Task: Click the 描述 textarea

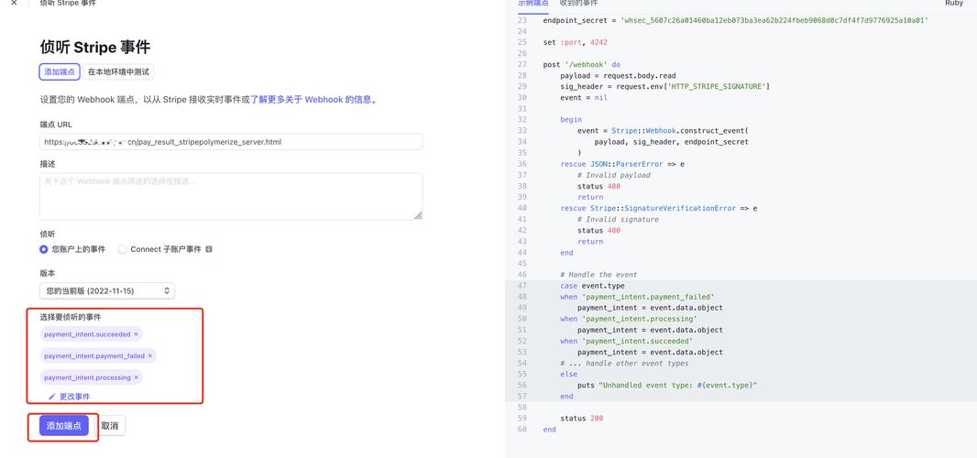Action: (x=231, y=196)
